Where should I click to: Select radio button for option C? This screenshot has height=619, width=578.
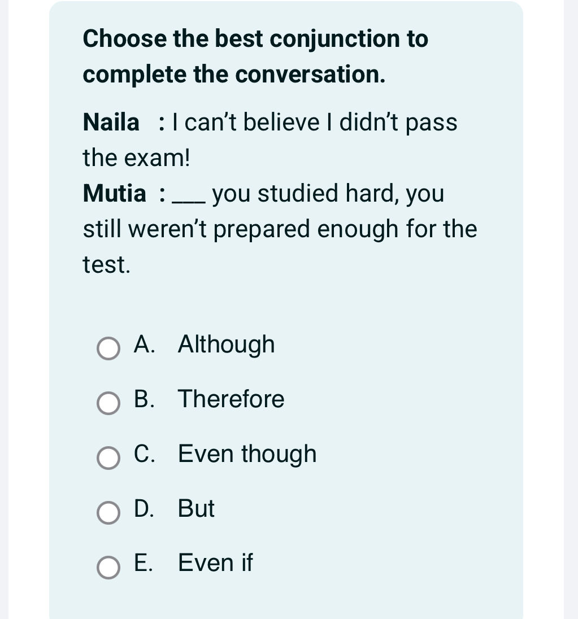[x=108, y=459]
